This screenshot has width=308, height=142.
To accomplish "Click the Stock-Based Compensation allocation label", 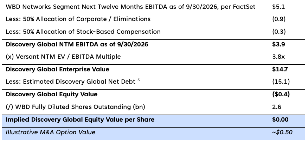I will (83, 32).
